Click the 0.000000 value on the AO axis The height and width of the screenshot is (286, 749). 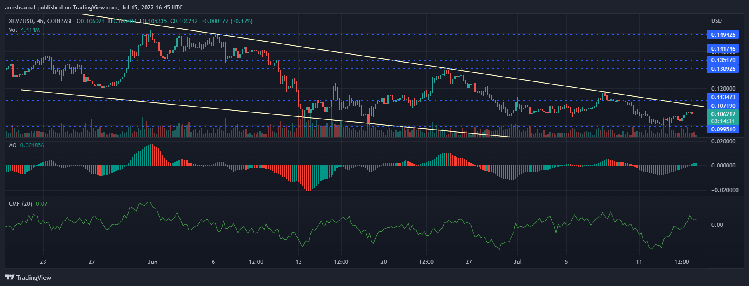pos(723,165)
